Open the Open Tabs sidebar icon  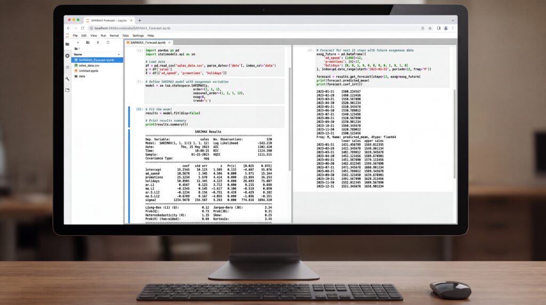[67, 90]
